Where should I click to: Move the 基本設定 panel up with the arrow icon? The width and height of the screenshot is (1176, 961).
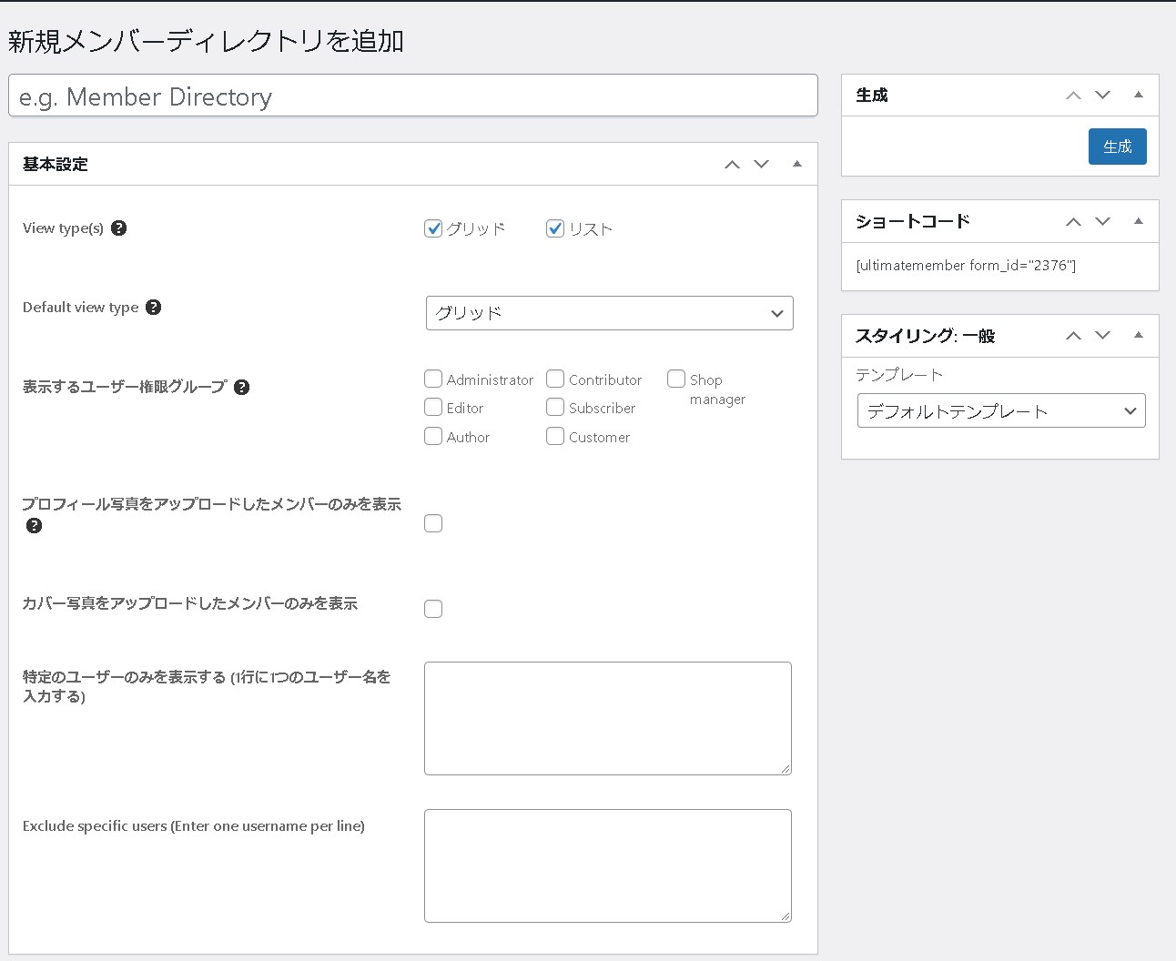coord(732,164)
